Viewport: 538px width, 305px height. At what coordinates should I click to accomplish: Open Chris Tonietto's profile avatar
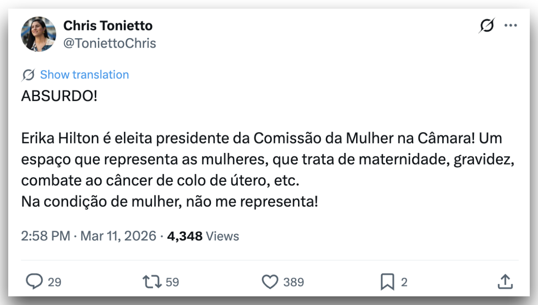pyautogui.click(x=39, y=34)
